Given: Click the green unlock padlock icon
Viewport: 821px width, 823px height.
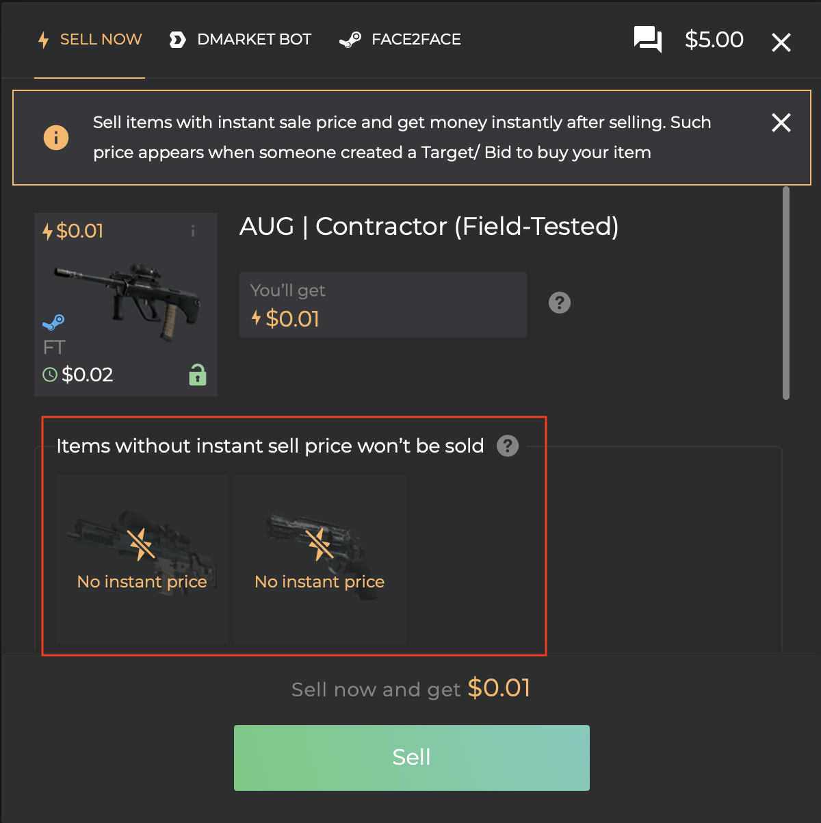Looking at the screenshot, I should (198, 375).
